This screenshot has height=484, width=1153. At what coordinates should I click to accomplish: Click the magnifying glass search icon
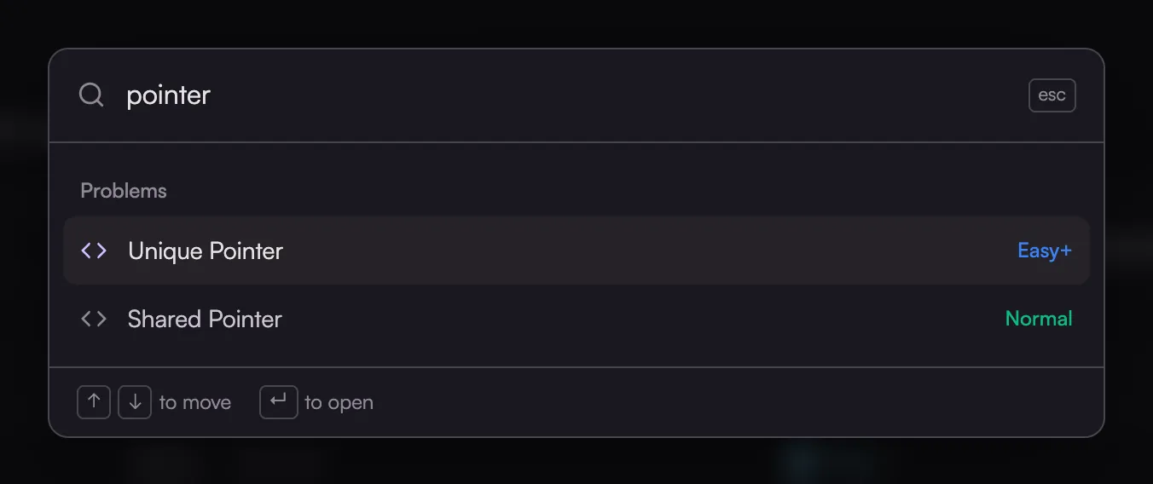(91, 95)
